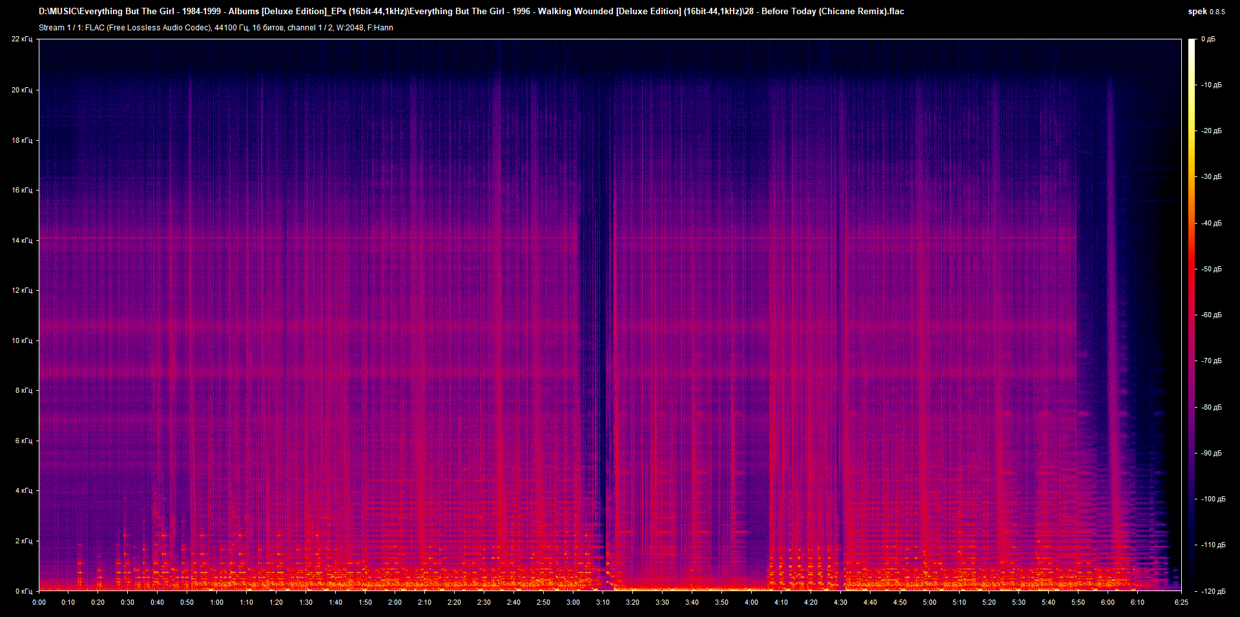1240x617 pixels.
Task: Click the '-20 дБ' level scale label
Action: (x=1212, y=131)
